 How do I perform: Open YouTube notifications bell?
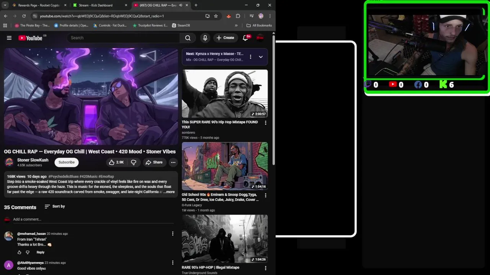click(x=246, y=38)
